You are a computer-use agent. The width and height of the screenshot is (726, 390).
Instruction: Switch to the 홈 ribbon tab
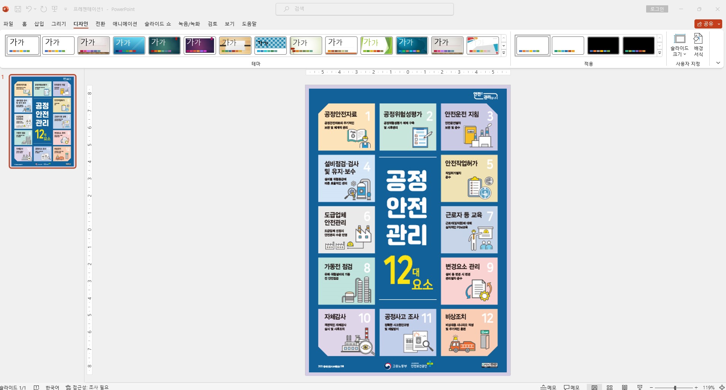click(x=24, y=24)
